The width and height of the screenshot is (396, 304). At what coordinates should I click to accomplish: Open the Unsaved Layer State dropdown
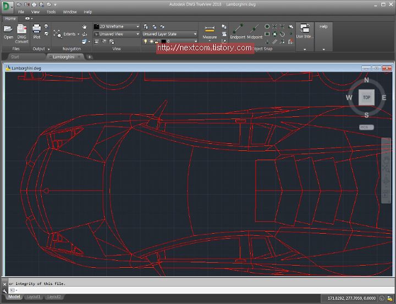169,34
